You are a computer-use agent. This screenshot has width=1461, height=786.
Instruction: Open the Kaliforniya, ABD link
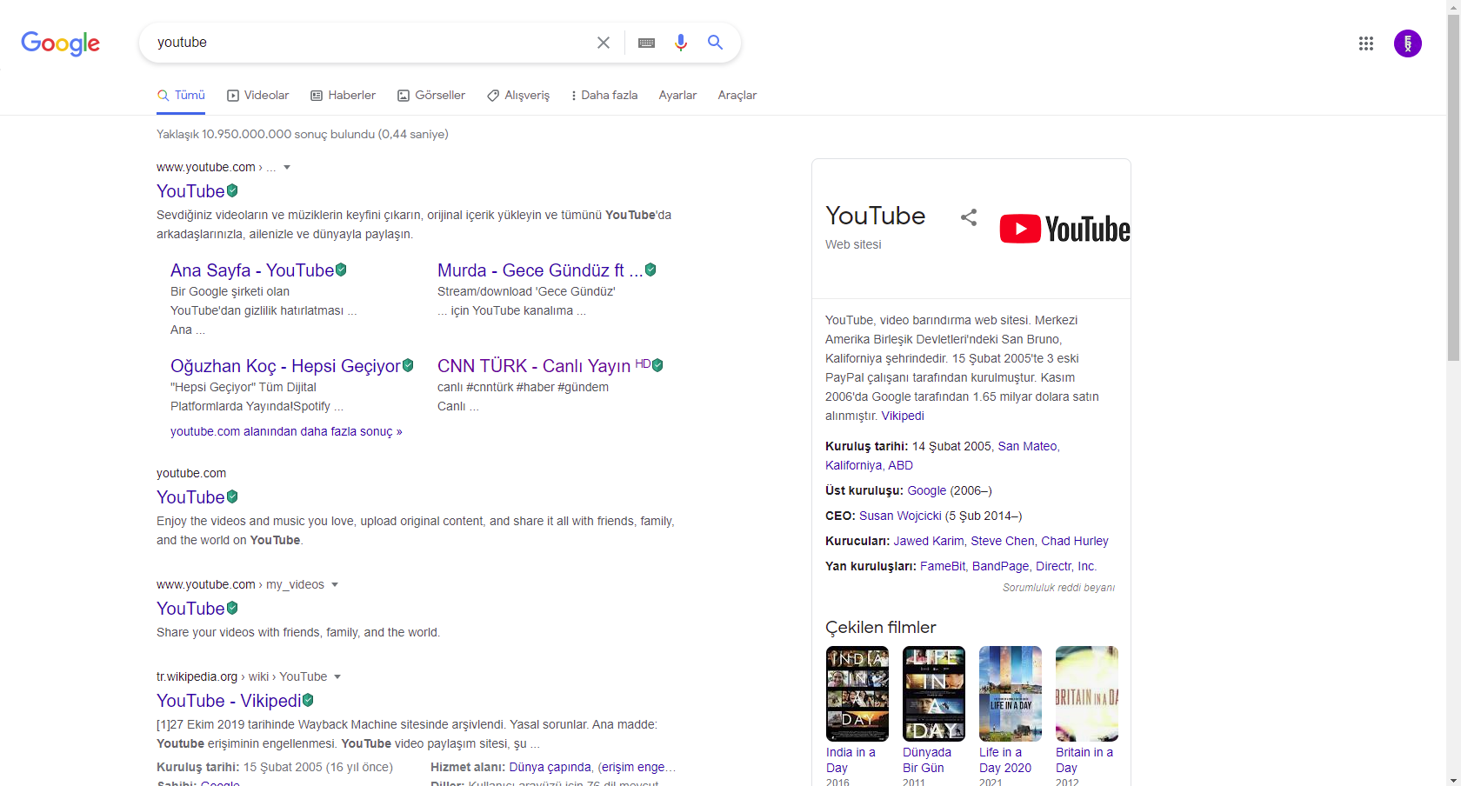(869, 465)
